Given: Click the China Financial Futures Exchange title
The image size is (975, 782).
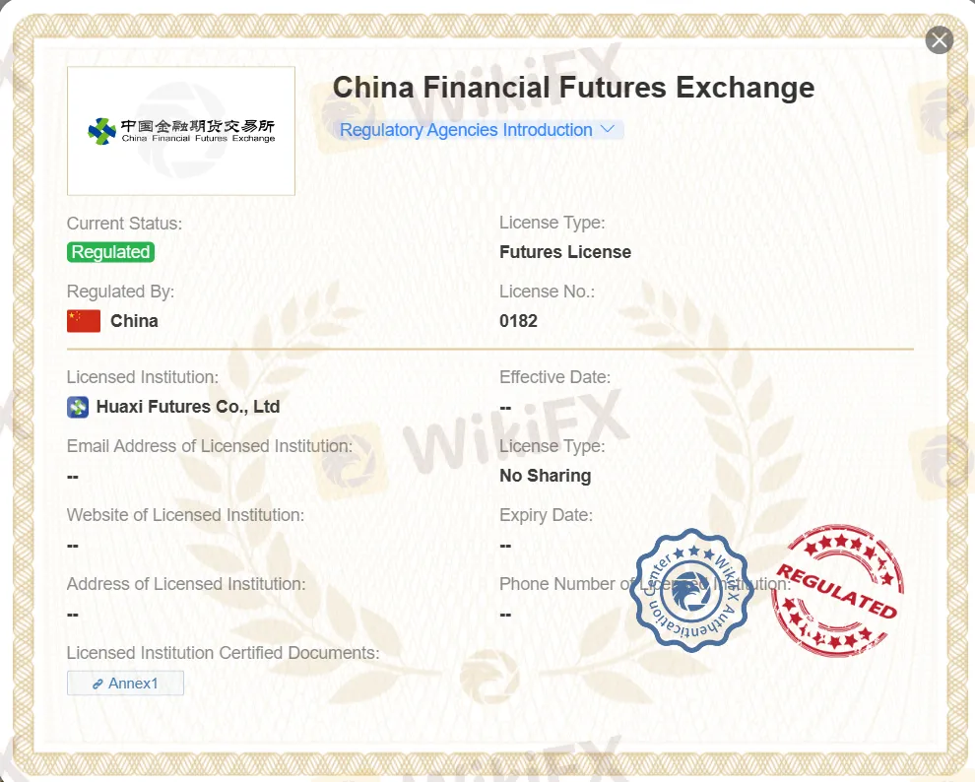Looking at the screenshot, I should [573, 88].
